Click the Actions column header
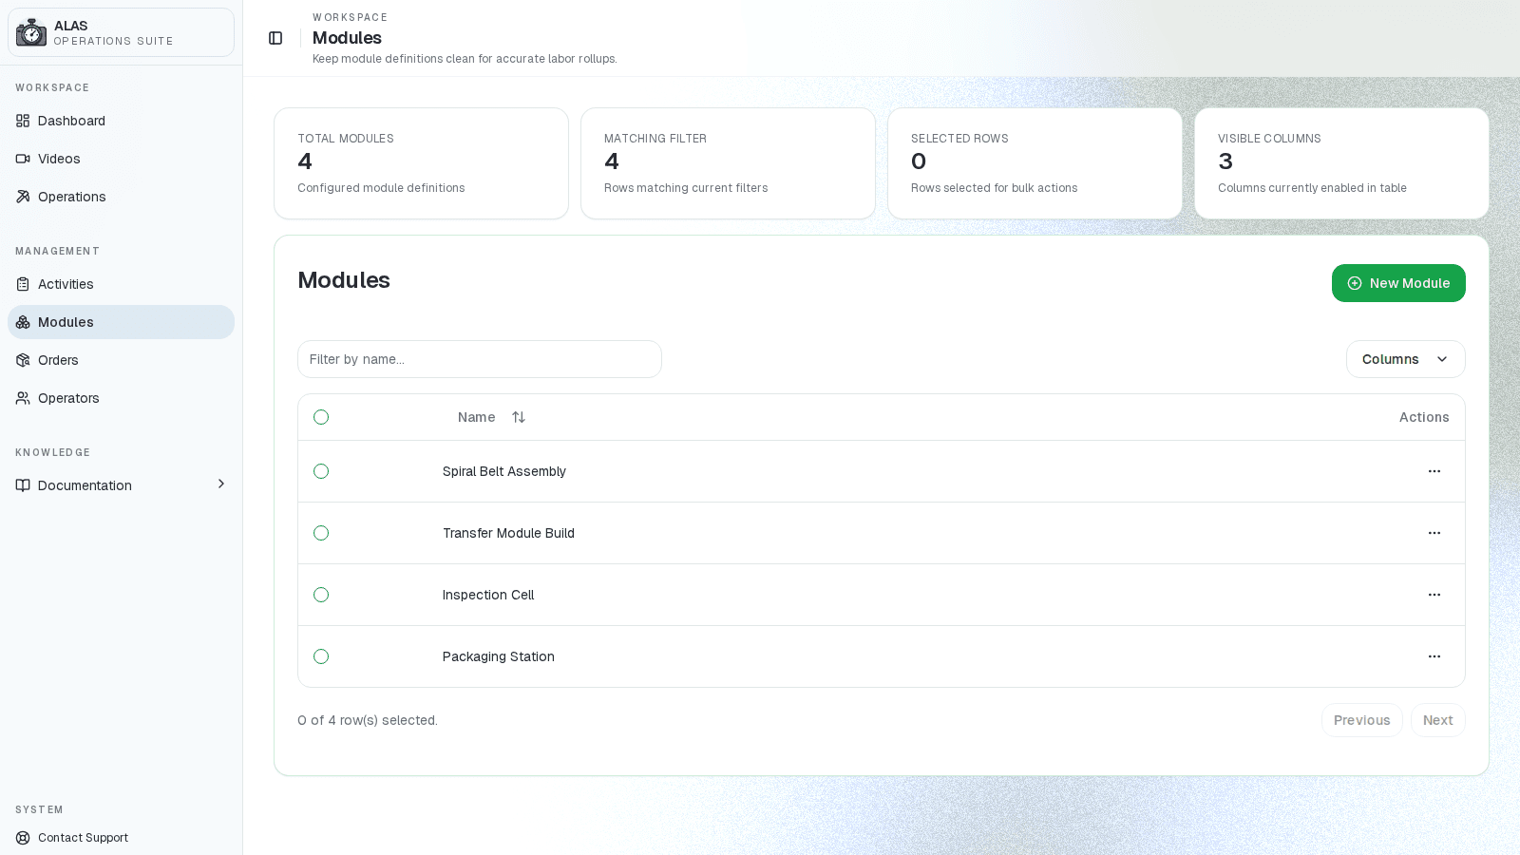This screenshot has width=1520, height=855. (x=1424, y=417)
